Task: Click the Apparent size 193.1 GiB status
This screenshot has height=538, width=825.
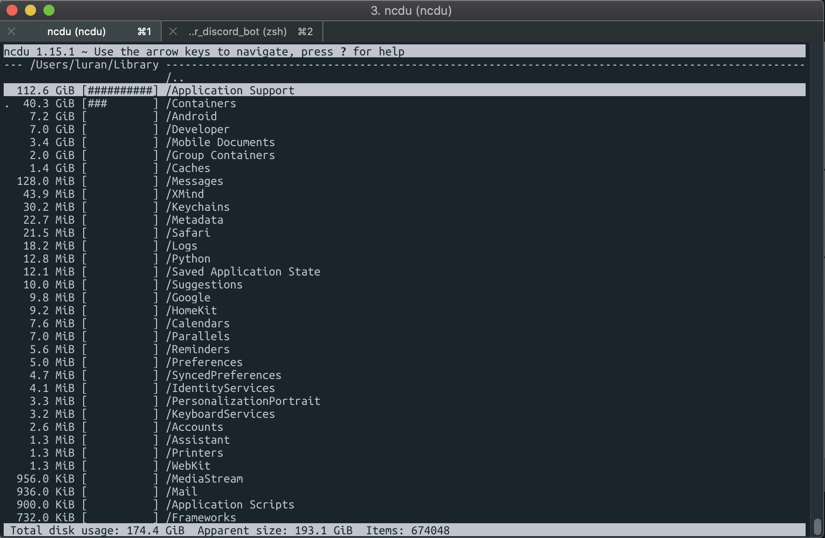Action: (x=275, y=531)
